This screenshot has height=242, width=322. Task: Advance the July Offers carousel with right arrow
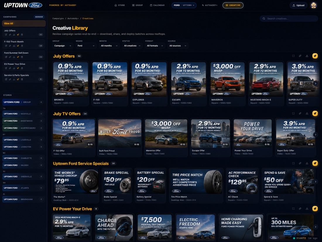[316, 83]
